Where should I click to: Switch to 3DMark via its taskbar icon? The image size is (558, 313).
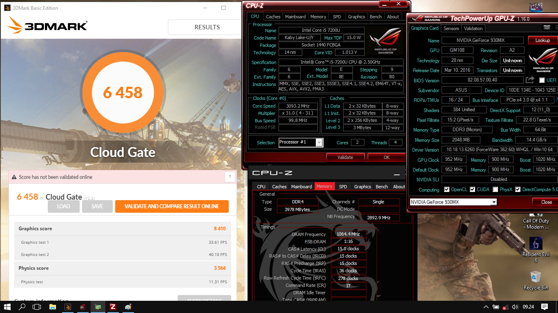(68, 307)
